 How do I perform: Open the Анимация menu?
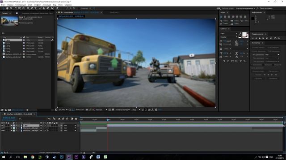click(x=46, y=5)
